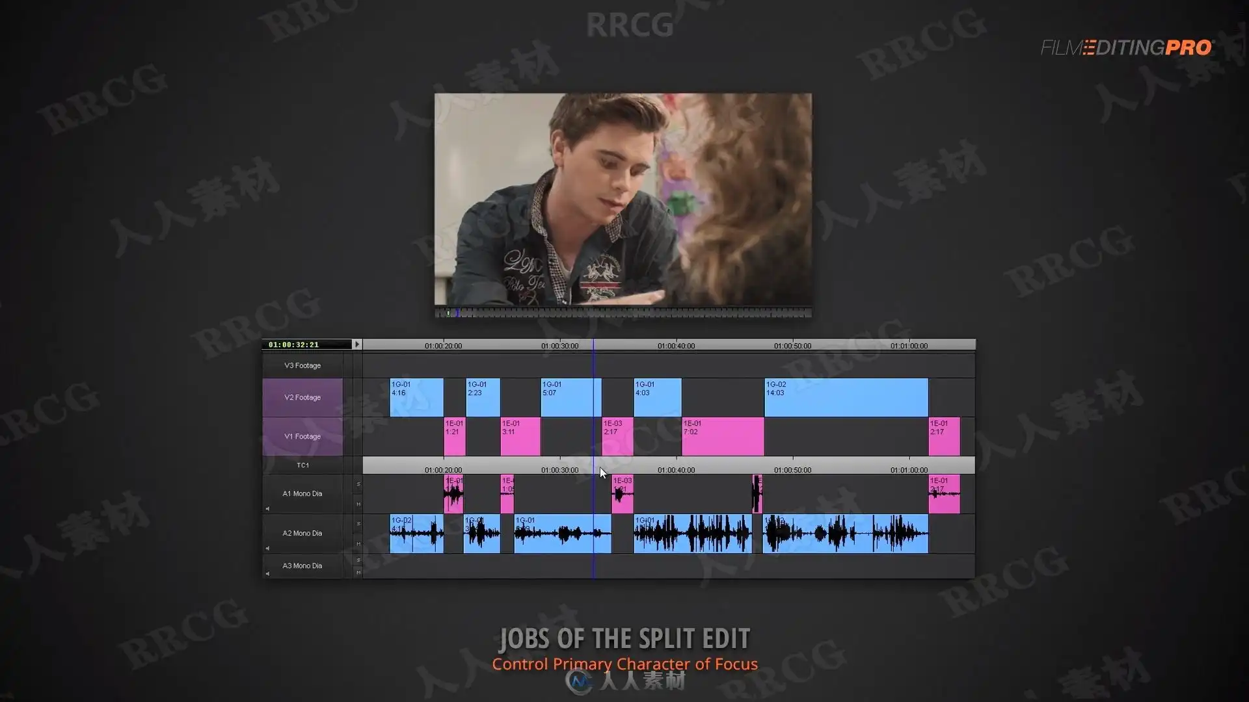Click the video preview monitor image
Image resolution: width=1249 pixels, height=702 pixels.
[623, 199]
